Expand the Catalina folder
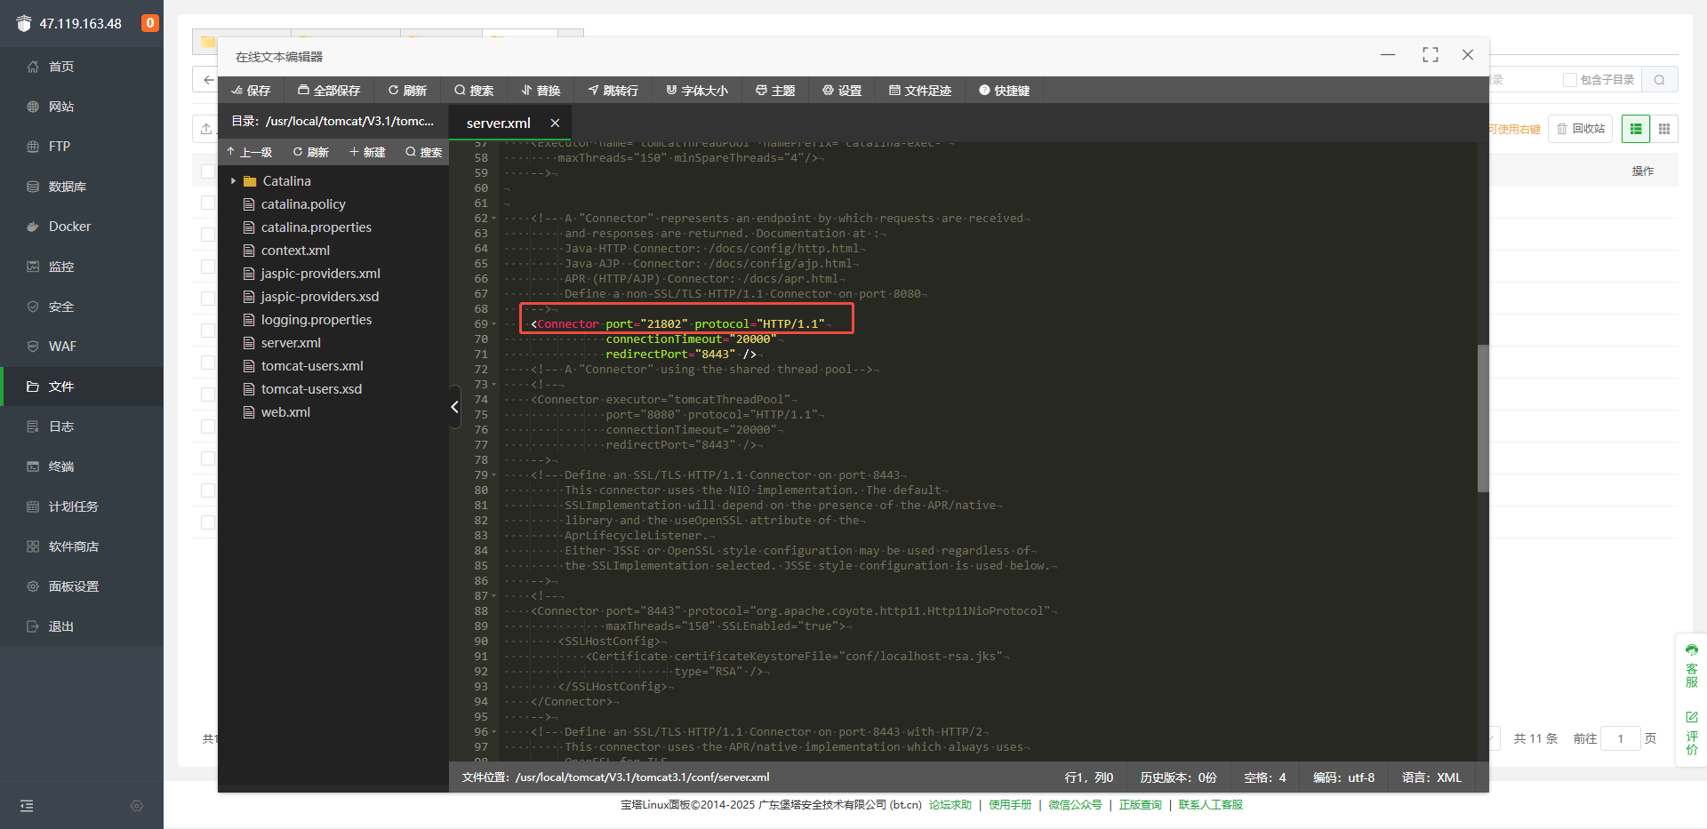 (x=234, y=181)
